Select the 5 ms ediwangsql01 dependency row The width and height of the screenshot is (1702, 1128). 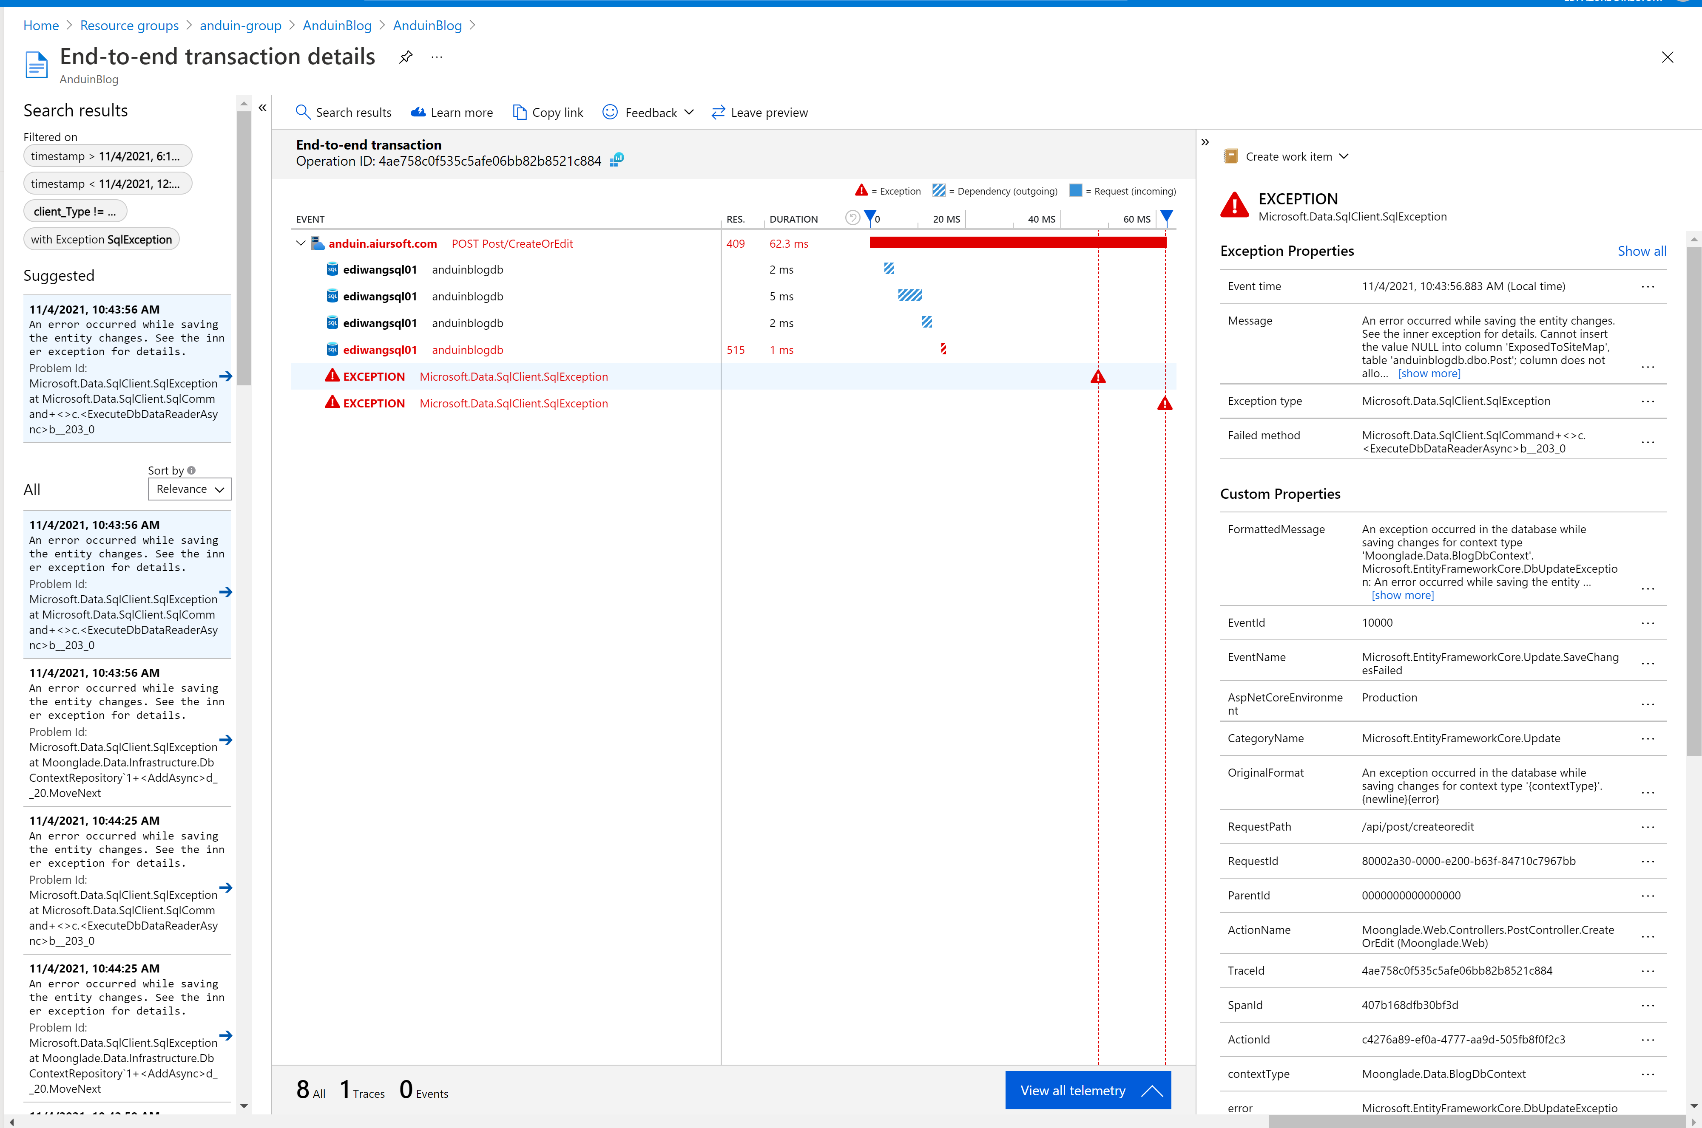pos(733,297)
